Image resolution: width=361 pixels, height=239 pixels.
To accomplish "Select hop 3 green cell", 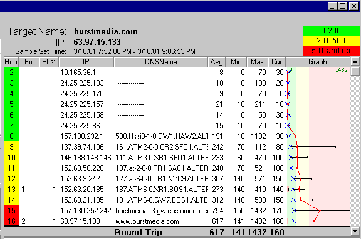I will coord(11,83).
